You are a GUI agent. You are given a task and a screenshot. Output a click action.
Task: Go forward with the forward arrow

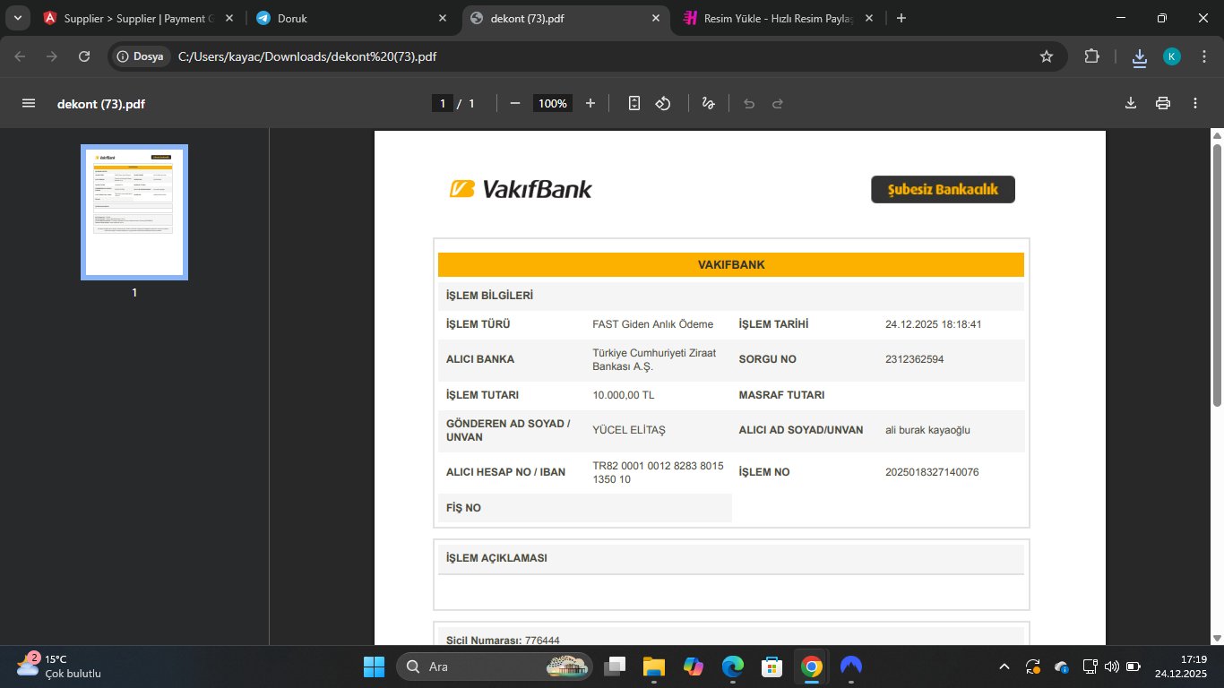coord(52,56)
